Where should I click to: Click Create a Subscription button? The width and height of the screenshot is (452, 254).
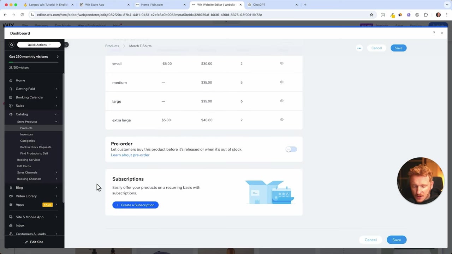point(135,205)
